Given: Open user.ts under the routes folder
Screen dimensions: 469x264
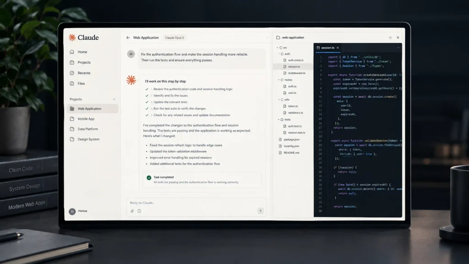Looking at the screenshot, I should [x=290, y=93].
